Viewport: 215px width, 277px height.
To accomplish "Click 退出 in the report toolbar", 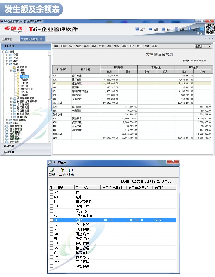I will (154, 46).
